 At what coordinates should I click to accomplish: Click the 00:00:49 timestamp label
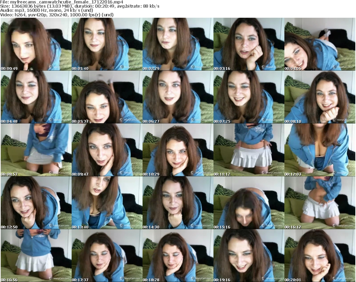tap(10, 69)
